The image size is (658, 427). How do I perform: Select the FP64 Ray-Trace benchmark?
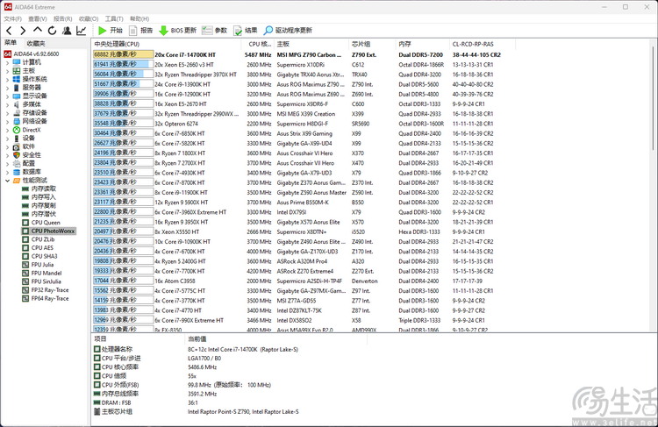click(x=46, y=298)
